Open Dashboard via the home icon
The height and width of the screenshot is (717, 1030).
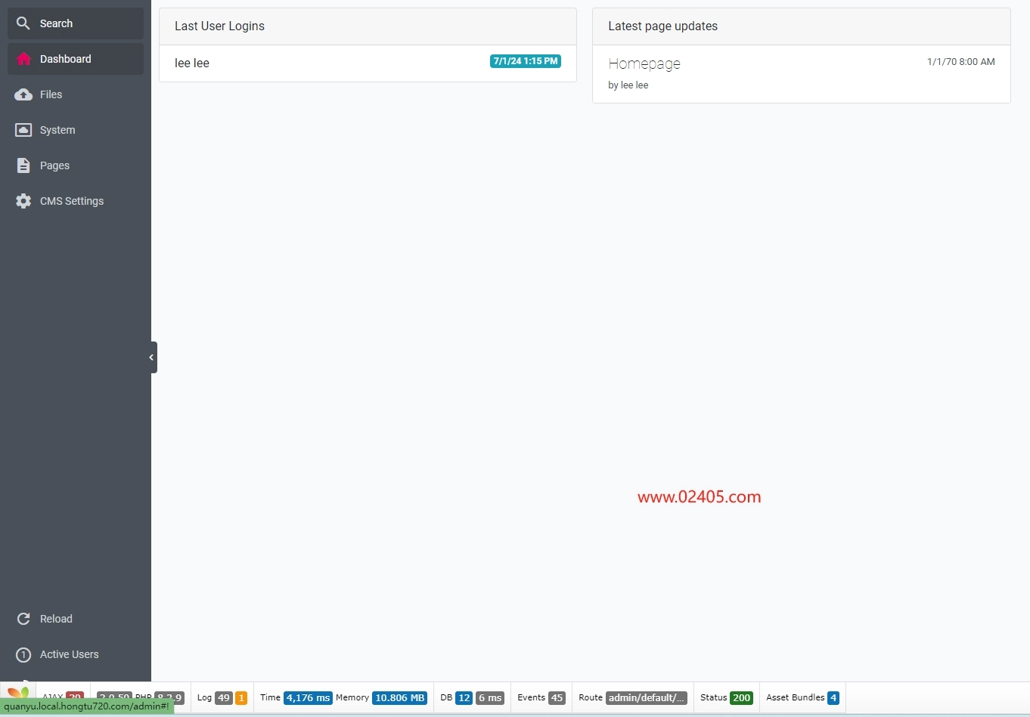click(23, 59)
